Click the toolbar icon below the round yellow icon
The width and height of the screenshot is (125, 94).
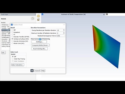pos(39,20)
